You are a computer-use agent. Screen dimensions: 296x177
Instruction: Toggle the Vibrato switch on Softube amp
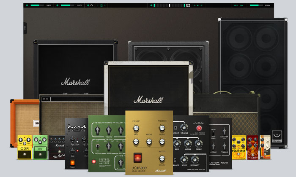point(175,160)
